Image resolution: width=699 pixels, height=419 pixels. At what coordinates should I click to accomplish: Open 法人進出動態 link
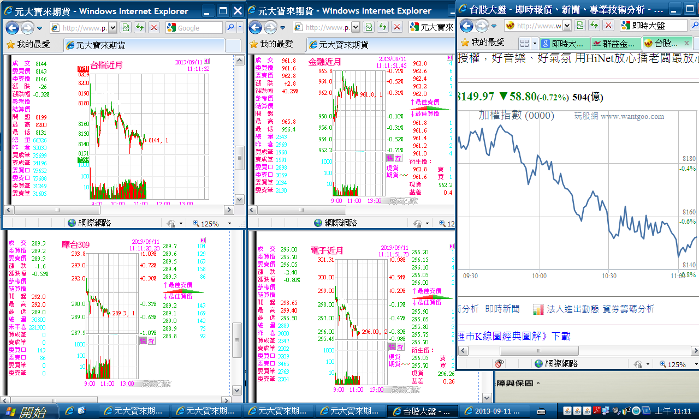pyautogui.click(x=573, y=309)
